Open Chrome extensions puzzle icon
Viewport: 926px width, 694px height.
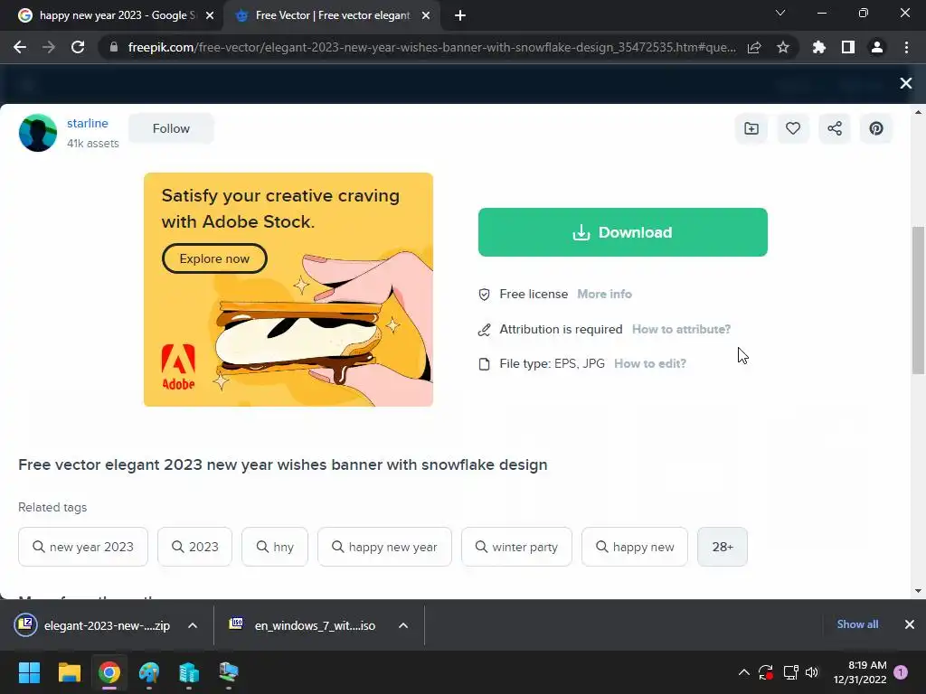pyautogui.click(x=818, y=47)
